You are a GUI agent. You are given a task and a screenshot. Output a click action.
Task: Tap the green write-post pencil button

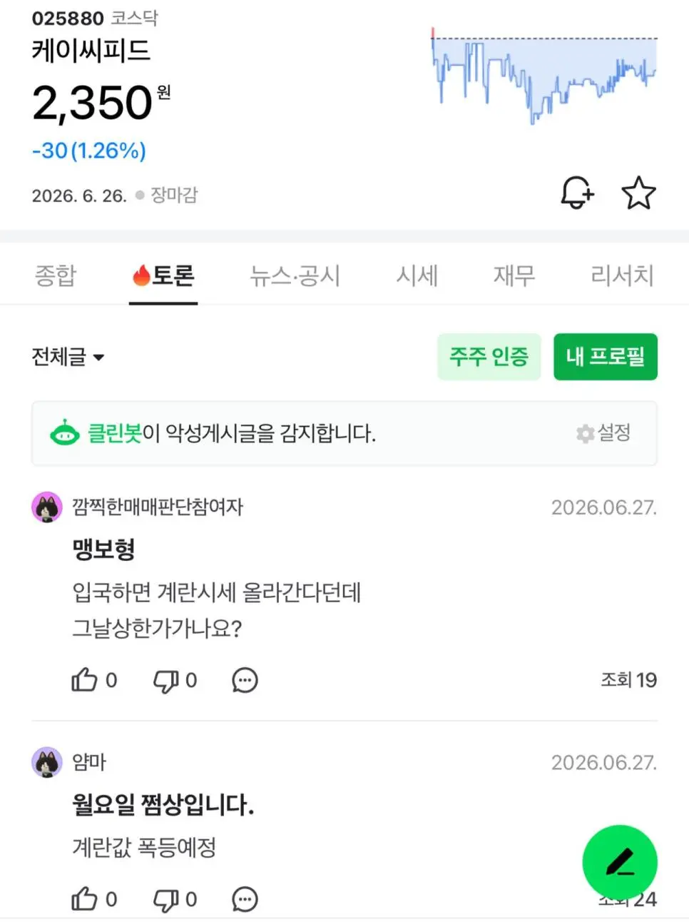(620, 862)
